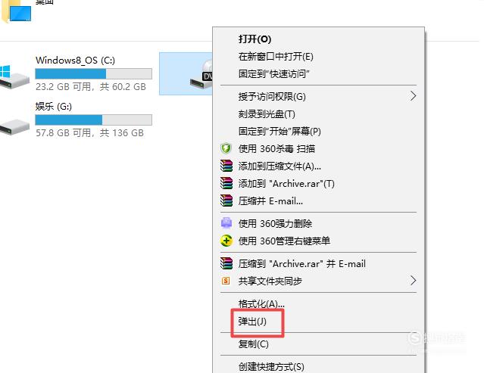484x373 pixels.
Task: Select the Windows8_OS (C:) drive icon
Action: [x=14, y=77]
